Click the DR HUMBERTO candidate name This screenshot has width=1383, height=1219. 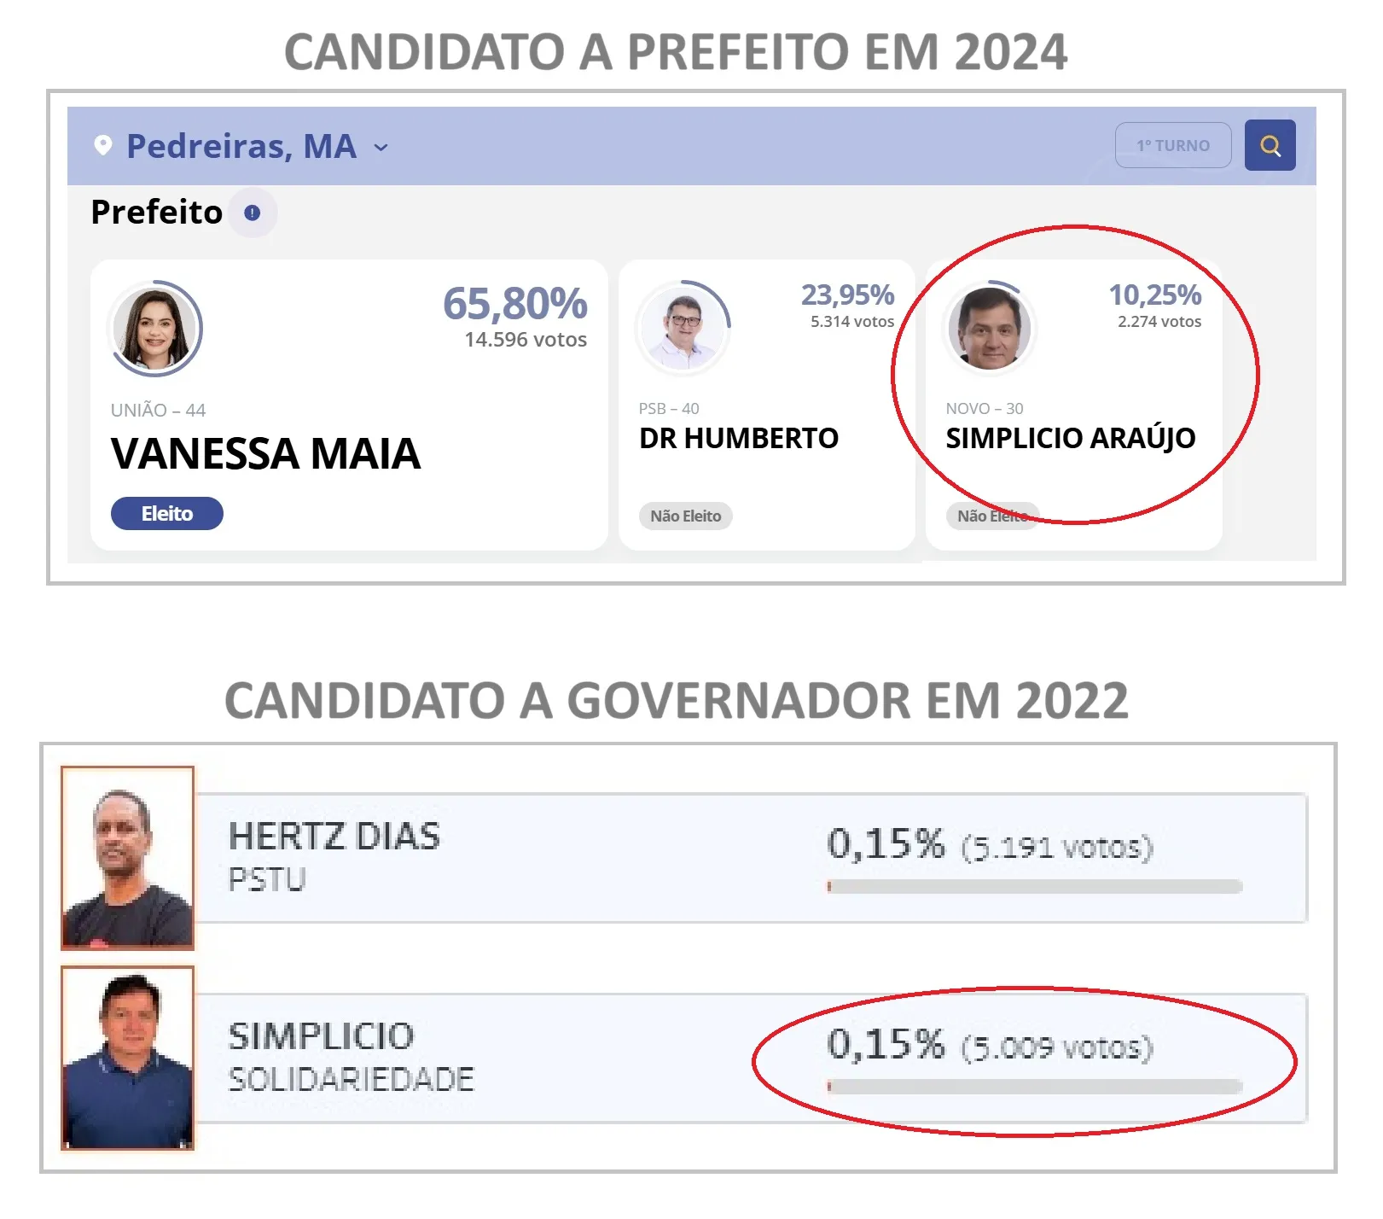739,439
